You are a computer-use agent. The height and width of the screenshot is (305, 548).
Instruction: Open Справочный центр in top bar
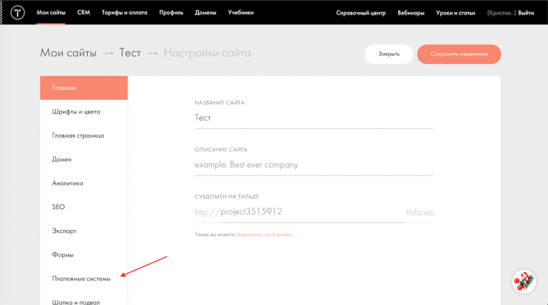point(361,13)
